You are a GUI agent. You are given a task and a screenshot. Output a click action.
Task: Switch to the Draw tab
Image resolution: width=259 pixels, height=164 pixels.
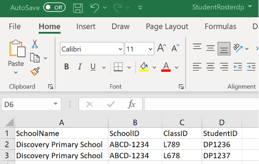click(x=120, y=26)
